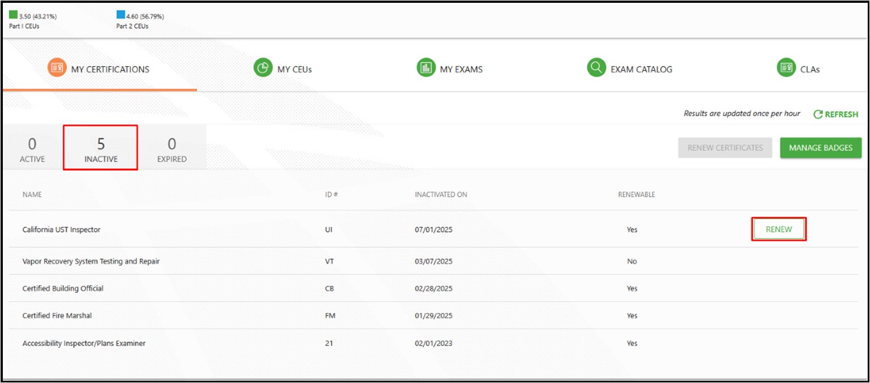Switch to the CLAs tab
The height and width of the screenshot is (383, 870).
point(798,69)
